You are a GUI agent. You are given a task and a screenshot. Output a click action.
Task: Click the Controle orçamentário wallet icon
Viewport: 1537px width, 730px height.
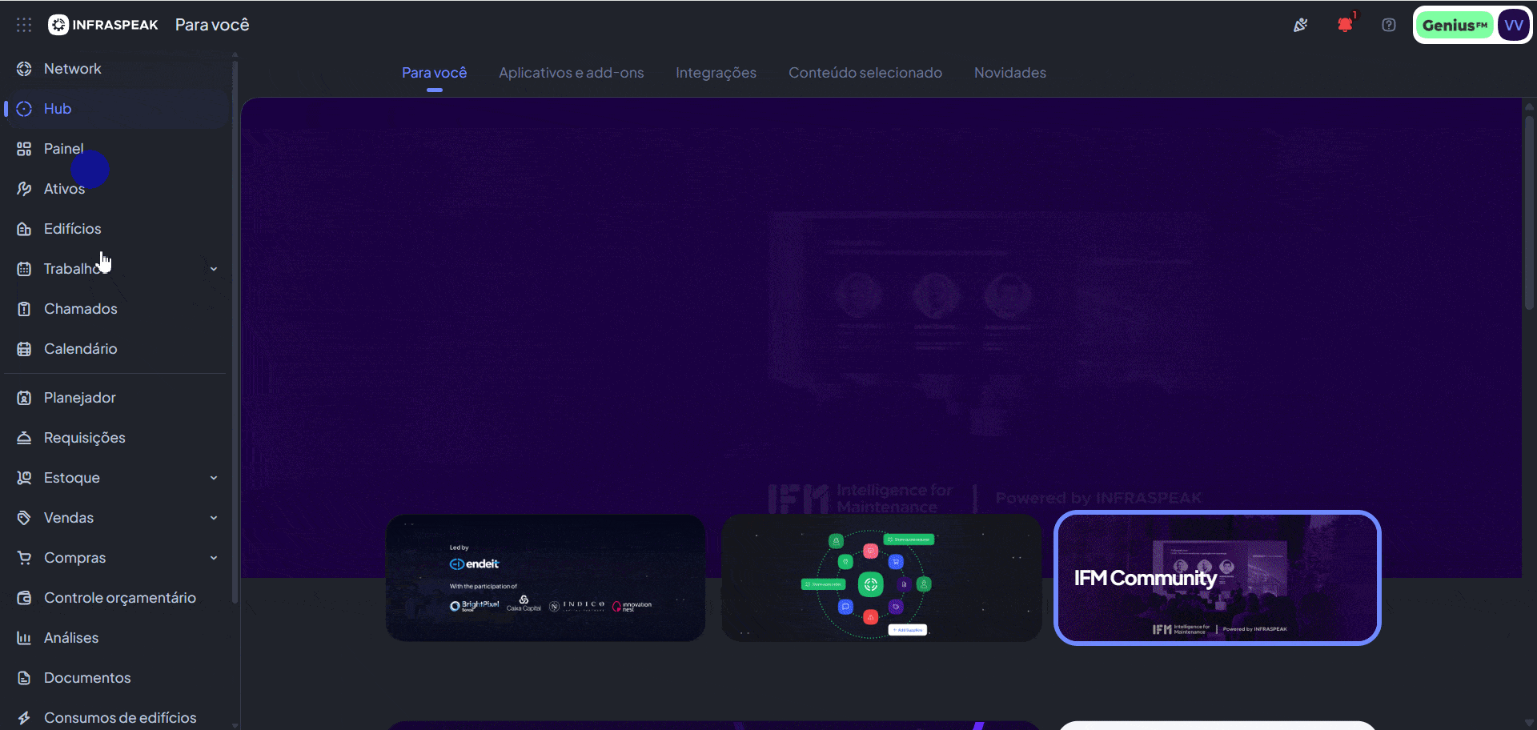[24, 598]
